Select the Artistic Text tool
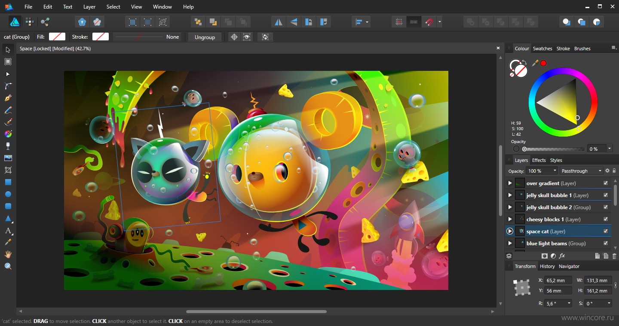619x326 pixels. coord(8,231)
